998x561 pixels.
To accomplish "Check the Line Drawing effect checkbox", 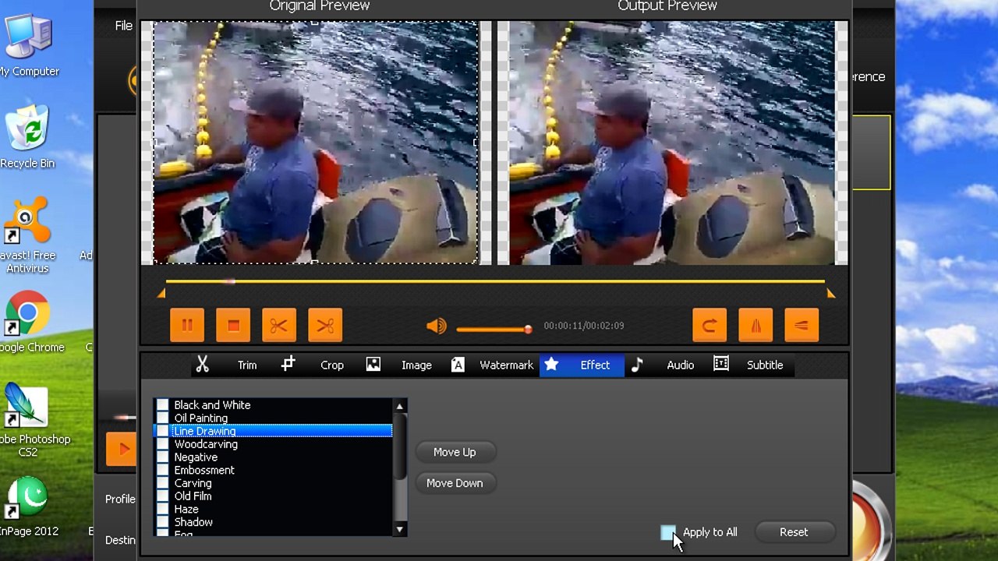I will click(x=162, y=431).
